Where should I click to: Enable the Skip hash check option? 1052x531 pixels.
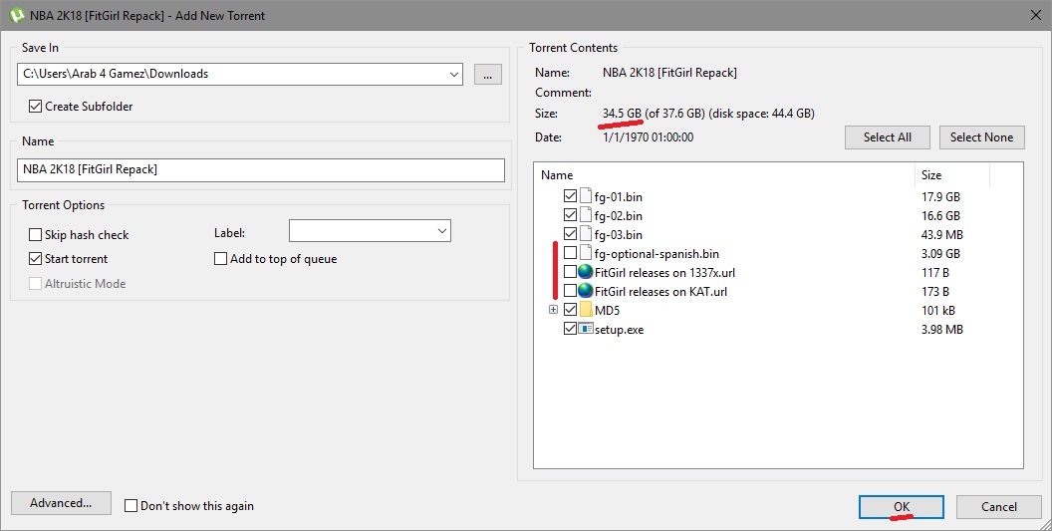click(x=36, y=235)
